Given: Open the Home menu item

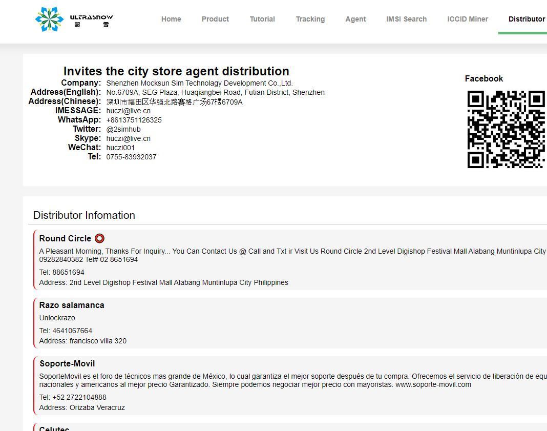Looking at the screenshot, I should click(x=171, y=19).
